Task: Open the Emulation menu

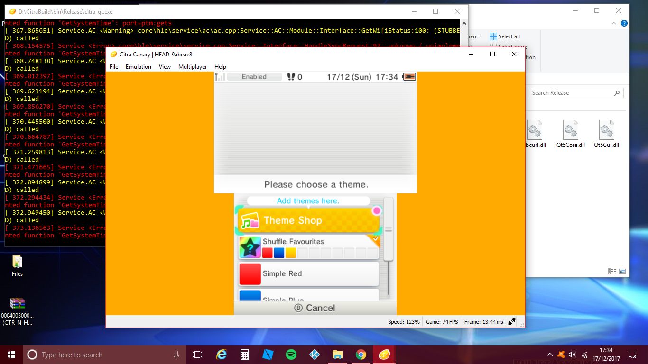Action: 139,67
